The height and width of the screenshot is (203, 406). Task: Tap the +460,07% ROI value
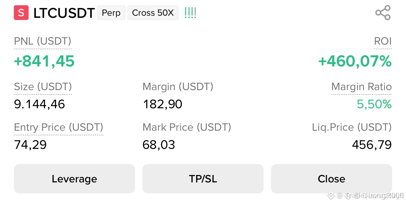[x=355, y=61]
